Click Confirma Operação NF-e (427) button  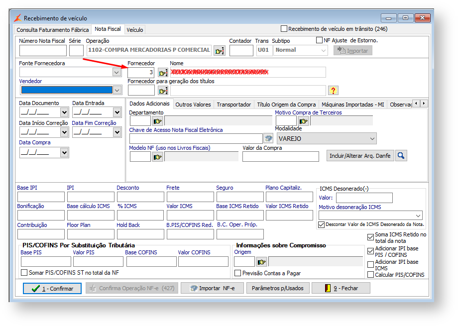click(132, 288)
